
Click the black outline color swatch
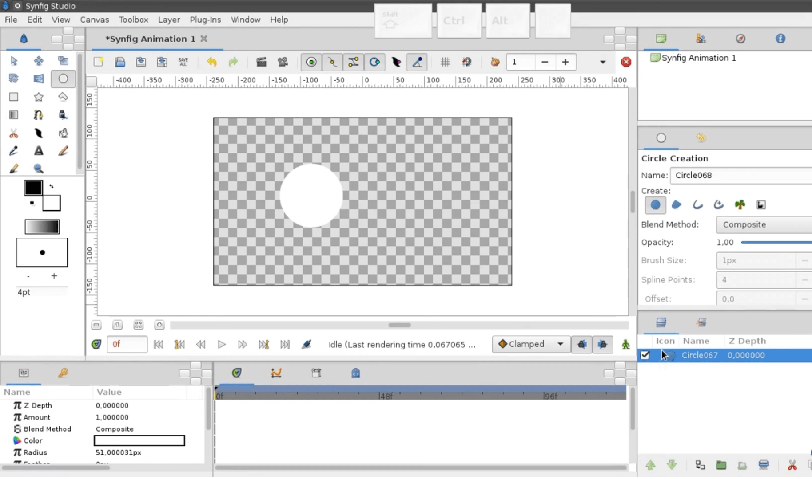[33, 188]
